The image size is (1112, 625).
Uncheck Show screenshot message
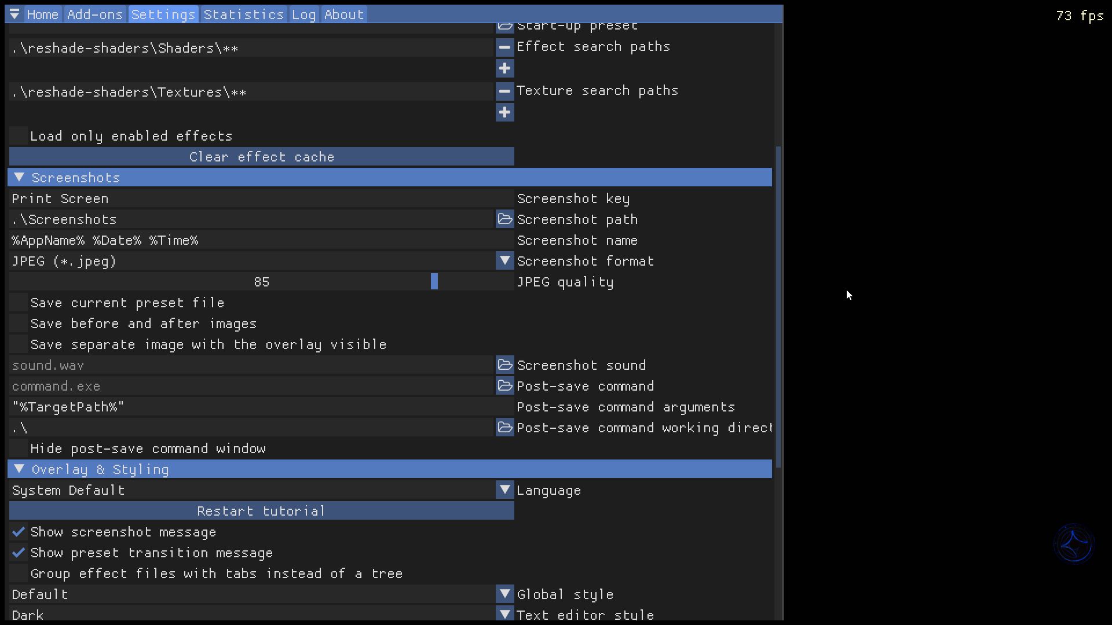click(x=19, y=532)
